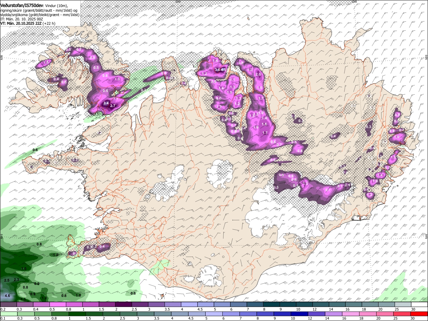428x321 pixels.
Task: Click the 20W longitude label at top
Action: click(178, 2)
